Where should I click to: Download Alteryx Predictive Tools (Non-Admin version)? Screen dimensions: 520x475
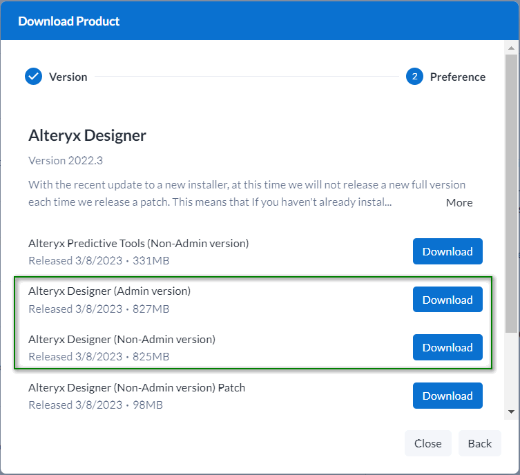point(447,251)
